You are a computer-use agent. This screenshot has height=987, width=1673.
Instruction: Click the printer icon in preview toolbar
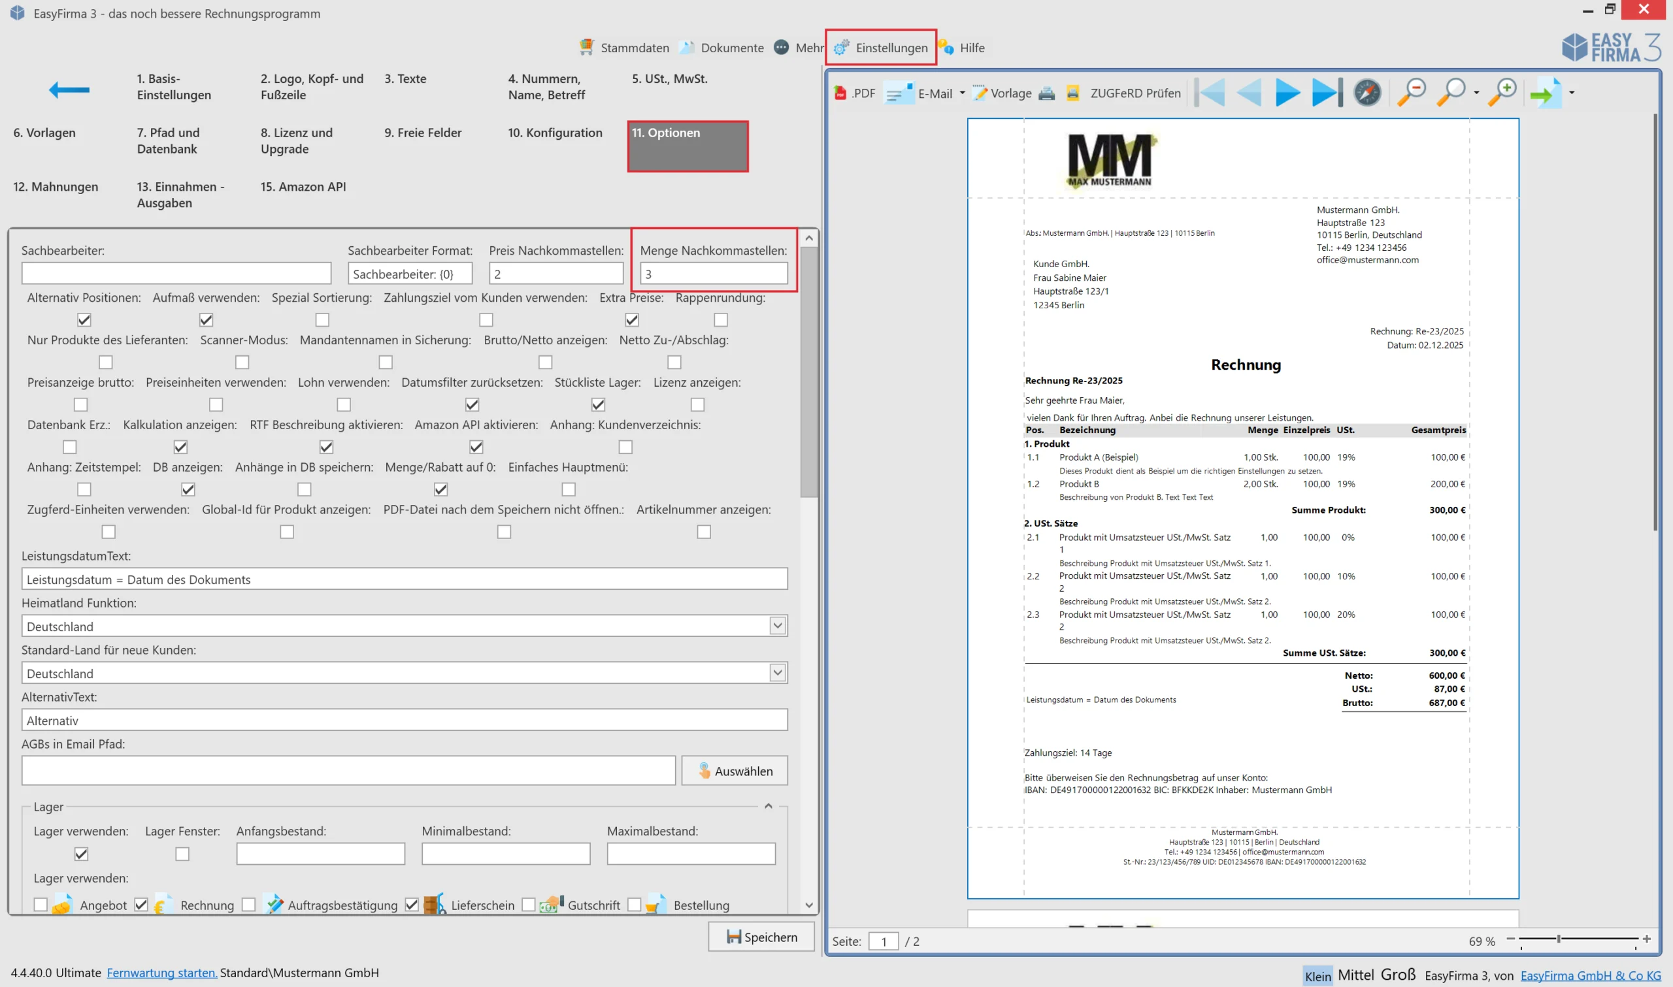1046,93
